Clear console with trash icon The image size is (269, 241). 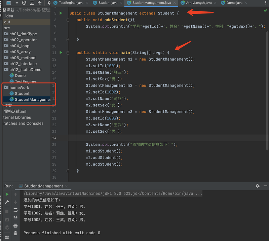[x=15, y=233]
